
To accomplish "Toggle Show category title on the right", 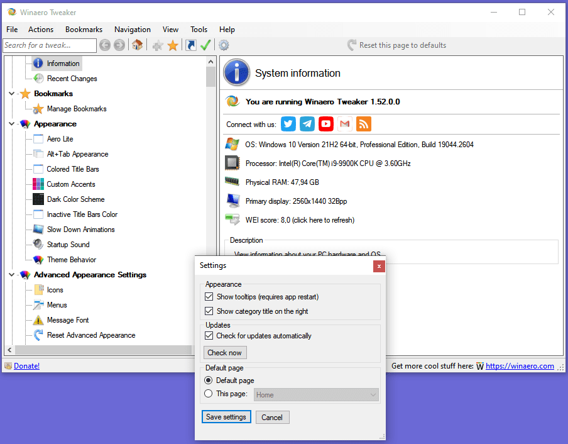I will pyautogui.click(x=209, y=311).
